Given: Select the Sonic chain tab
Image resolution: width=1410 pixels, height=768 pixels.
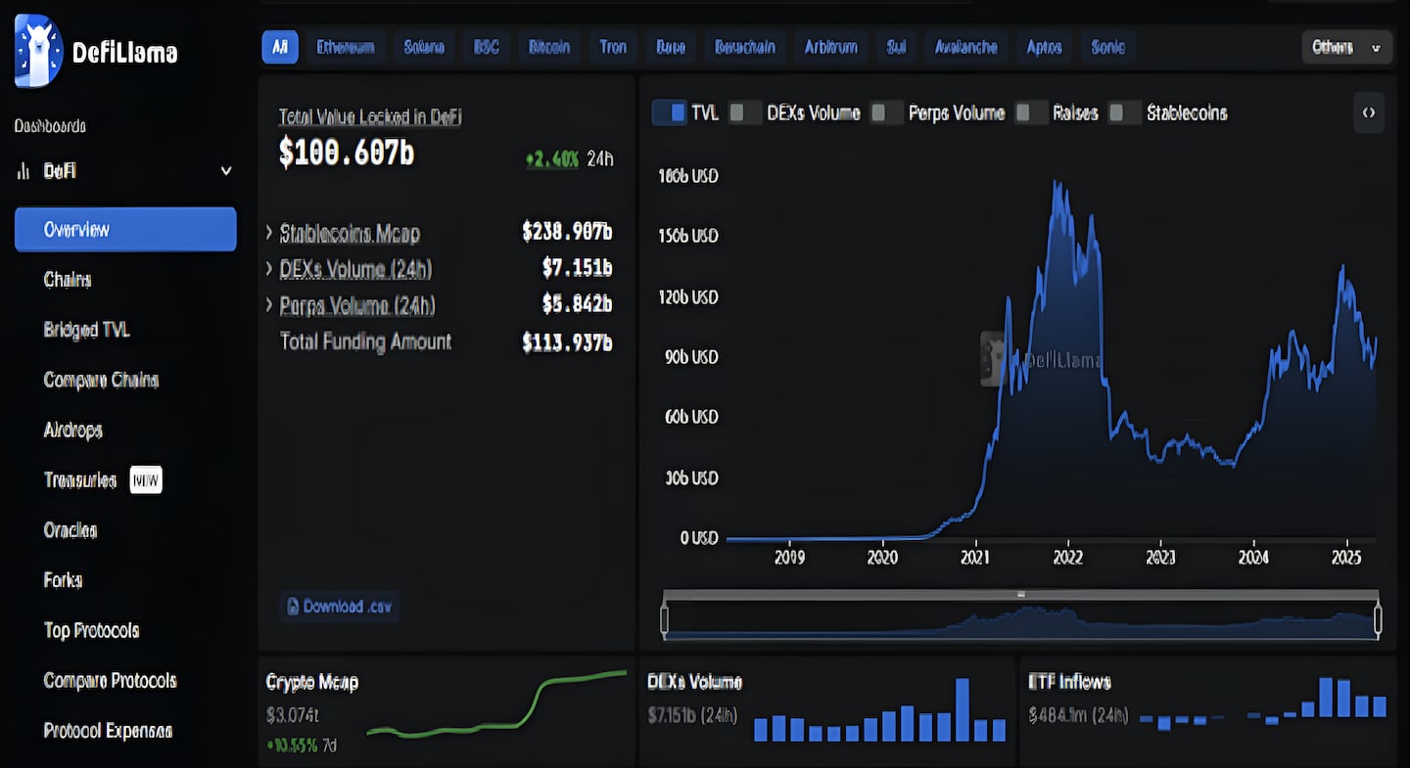Looking at the screenshot, I should [1108, 47].
